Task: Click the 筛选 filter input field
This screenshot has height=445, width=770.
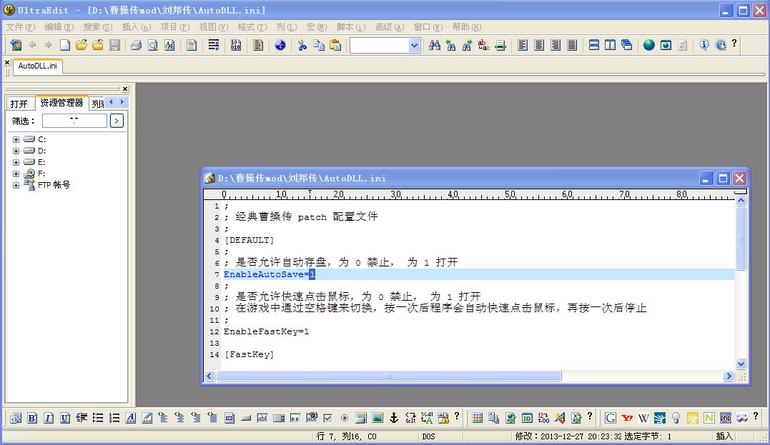Action: click(x=74, y=121)
